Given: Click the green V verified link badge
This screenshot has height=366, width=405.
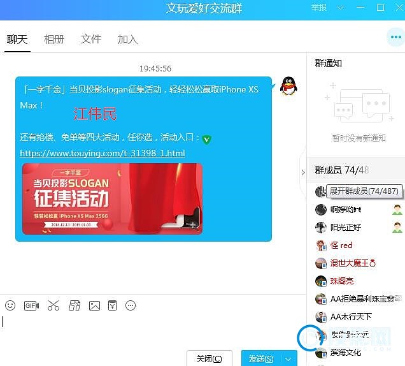Looking at the screenshot, I should tap(206, 140).
